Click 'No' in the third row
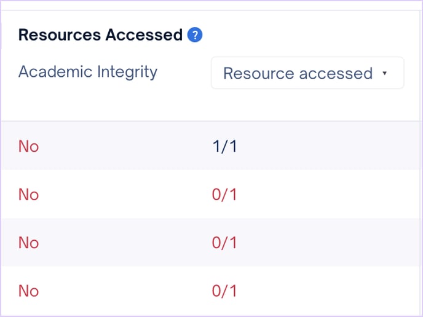The width and height of the screenshot is (423, 317). [29, 243]
